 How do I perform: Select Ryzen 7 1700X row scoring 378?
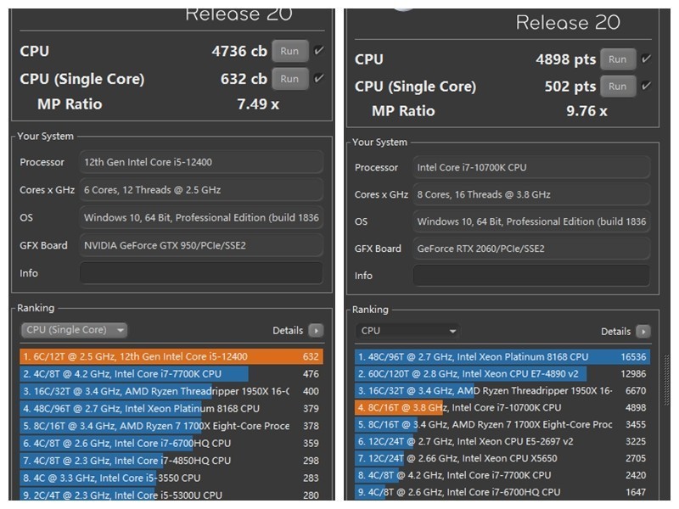coord(171,426)
